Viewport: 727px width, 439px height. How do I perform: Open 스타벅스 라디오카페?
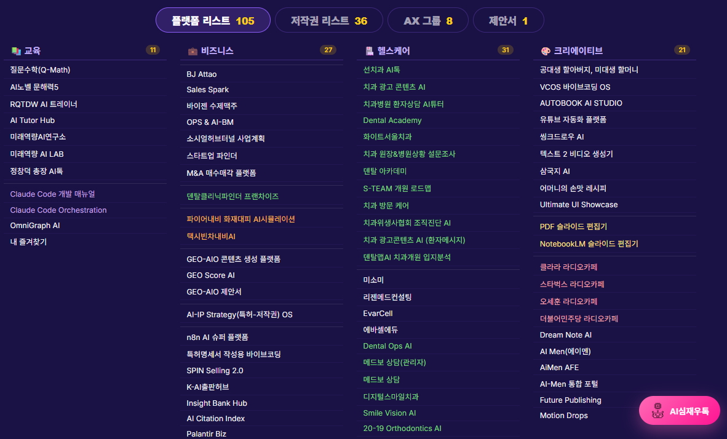(572, 285)
